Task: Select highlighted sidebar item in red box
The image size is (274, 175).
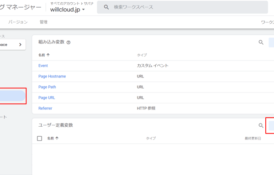Action: pos(12,96)
